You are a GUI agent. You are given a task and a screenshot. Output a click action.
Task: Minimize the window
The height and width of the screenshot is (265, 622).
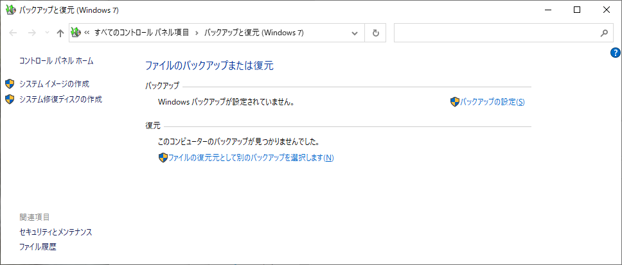[548, 10]
